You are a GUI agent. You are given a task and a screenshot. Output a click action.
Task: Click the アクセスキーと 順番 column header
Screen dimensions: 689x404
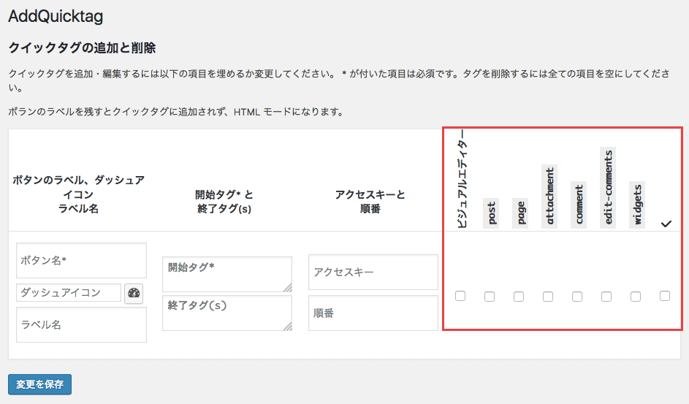coord(370,202)
